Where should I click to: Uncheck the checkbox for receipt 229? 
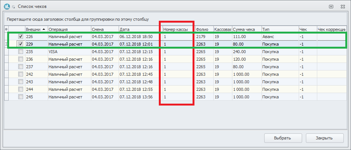pos(20,44)
